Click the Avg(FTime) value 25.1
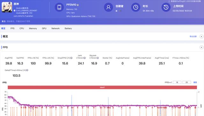This screenshot has height=116, width=204. click(x=162, y=63)
